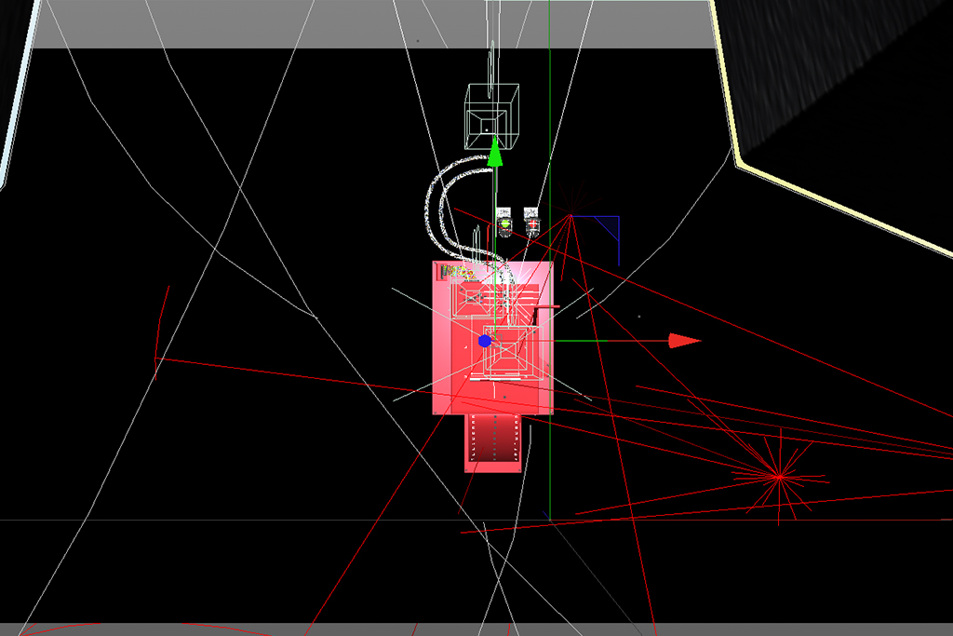Viewport: 953px width, 636px height.
Task: Click the small gray dot right of pink box
Action: 638,317
